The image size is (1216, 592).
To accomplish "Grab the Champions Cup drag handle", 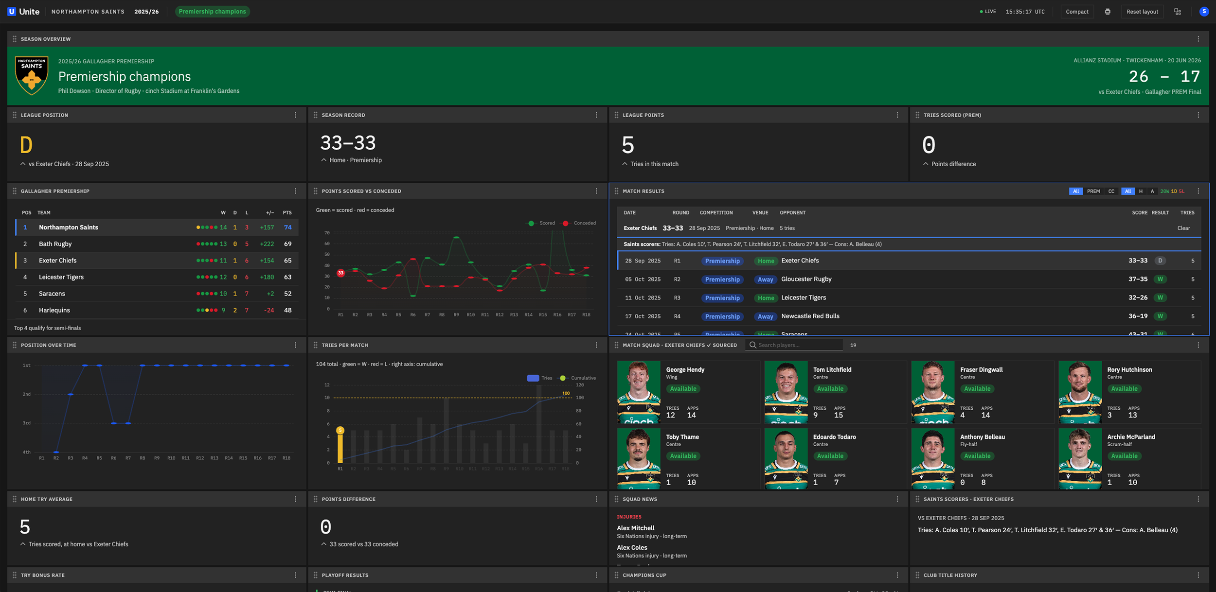I will click(617, 575).
